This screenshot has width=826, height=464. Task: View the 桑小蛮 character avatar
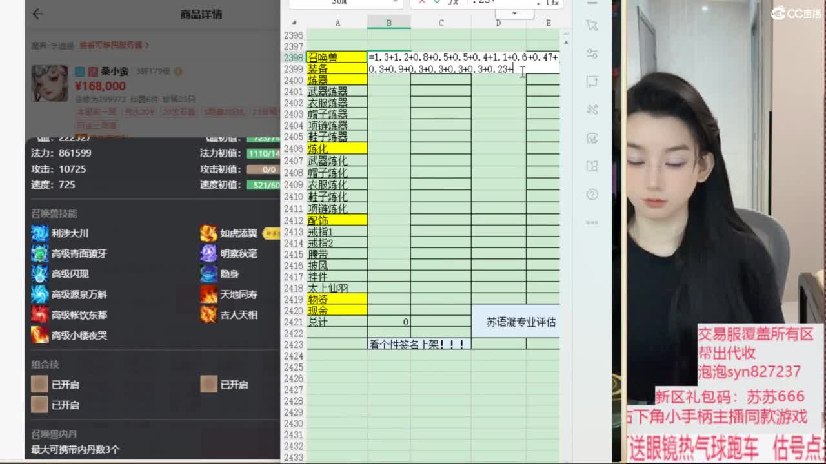point(50,83)
